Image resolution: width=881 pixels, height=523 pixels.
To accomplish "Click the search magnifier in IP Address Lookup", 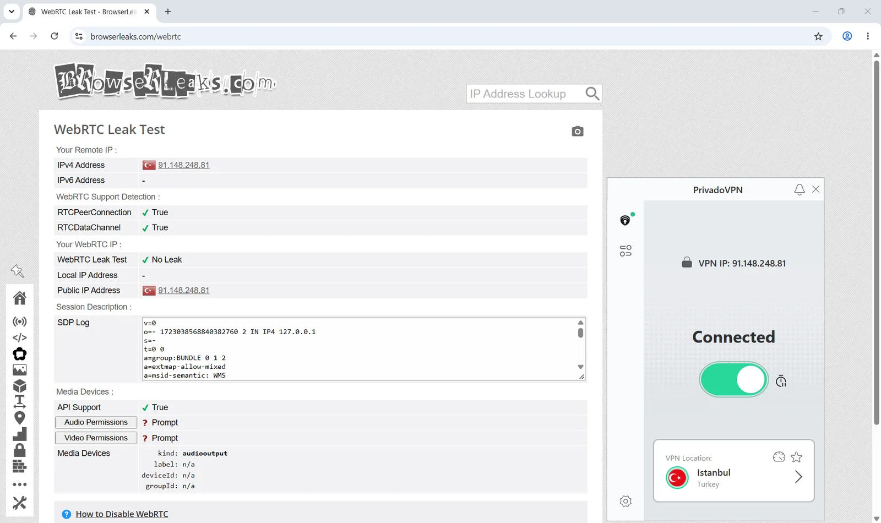I will coord(592,94).
